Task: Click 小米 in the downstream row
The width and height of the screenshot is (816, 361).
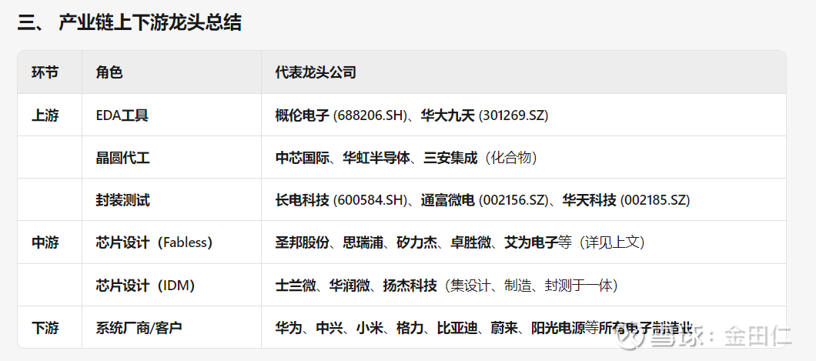Action: 370,328
